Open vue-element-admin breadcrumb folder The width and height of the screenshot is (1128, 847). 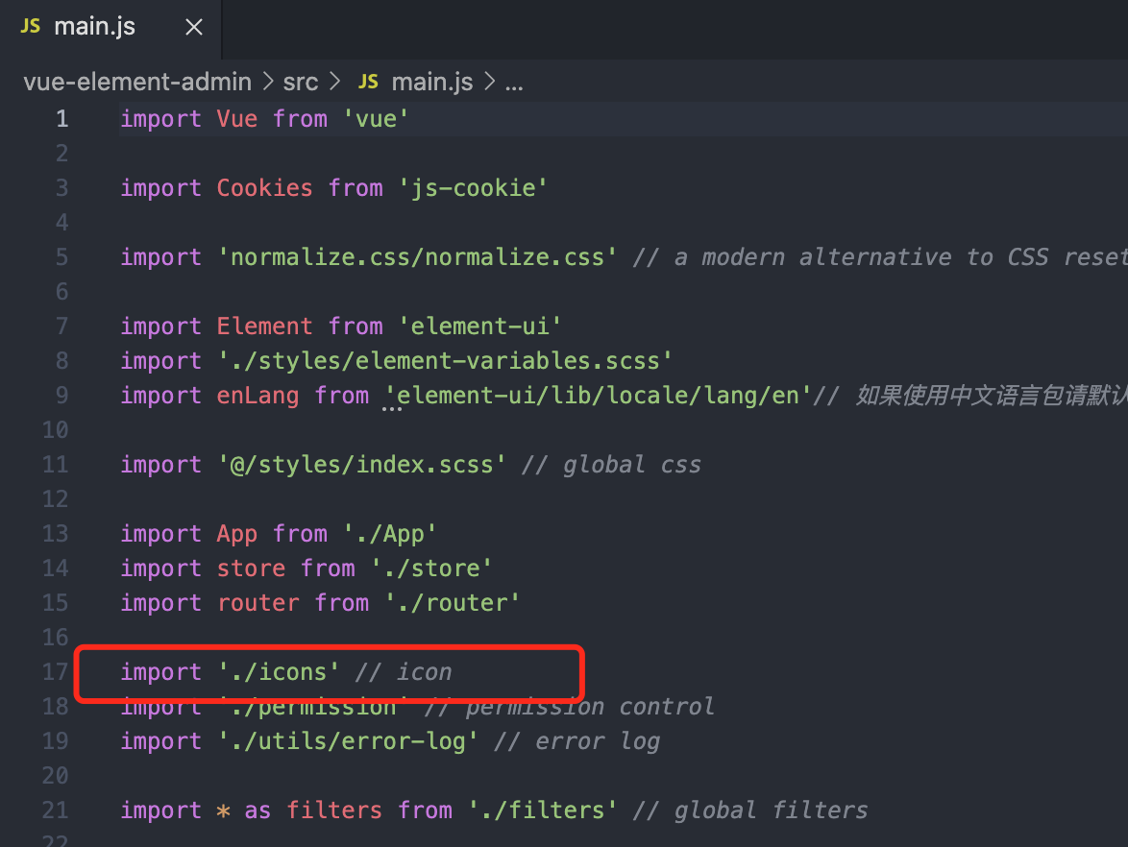[x=137, y=82]
